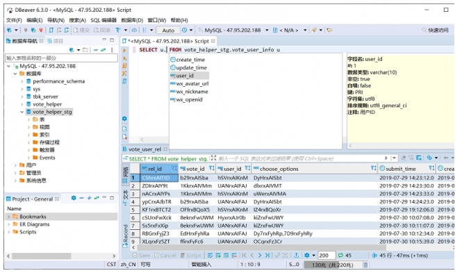
Task: Select ER Diagrams in Project panel
Action: (35, 224)
